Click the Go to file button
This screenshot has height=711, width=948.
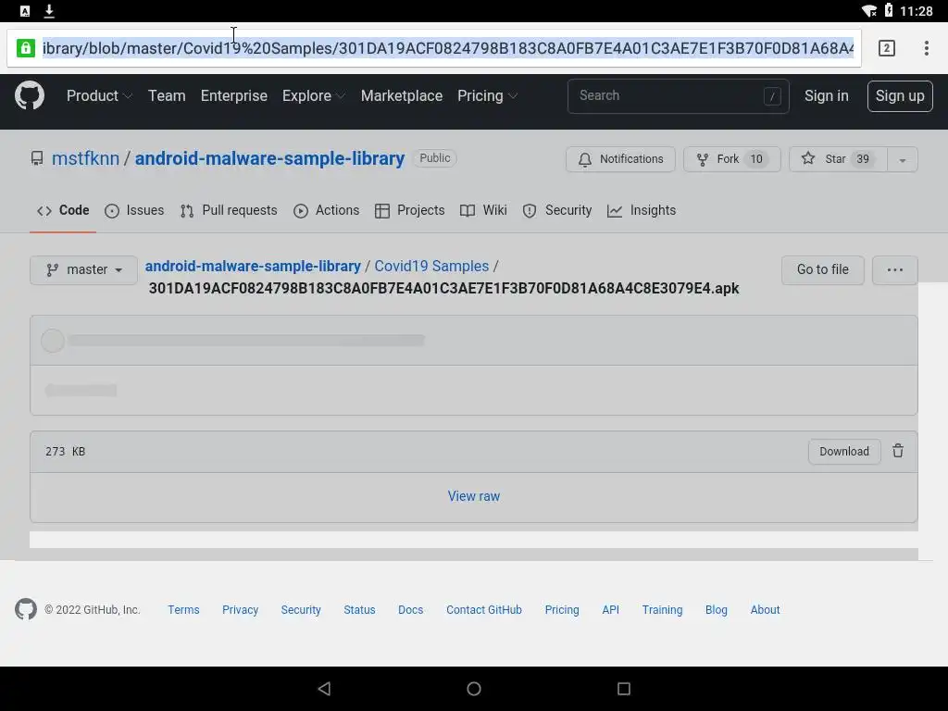822,269
